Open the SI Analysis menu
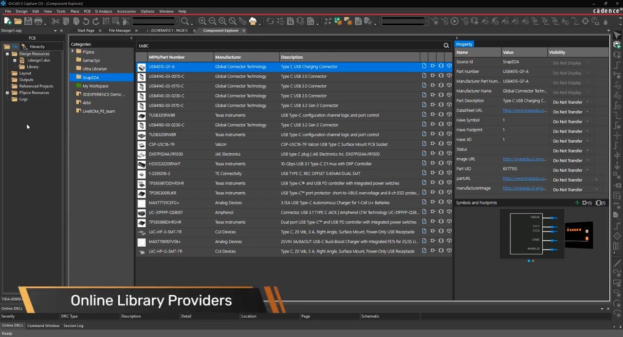The height and width of the screenshot is (337, 623). coord(103,11)
